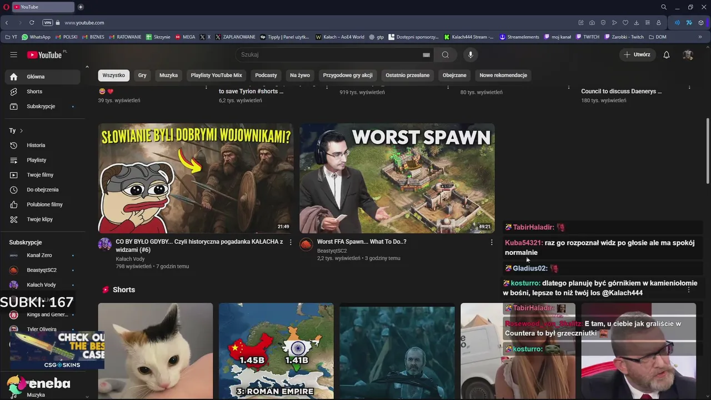
Task: Go to Główna in sidebar
Action: (x=42, y=77)
